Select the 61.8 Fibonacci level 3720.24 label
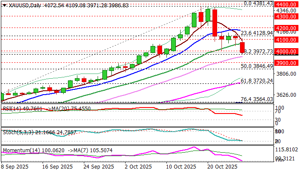 coord(257,80)
